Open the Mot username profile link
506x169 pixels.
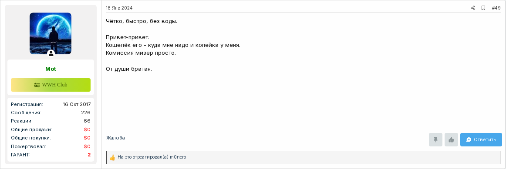[51, 69]
